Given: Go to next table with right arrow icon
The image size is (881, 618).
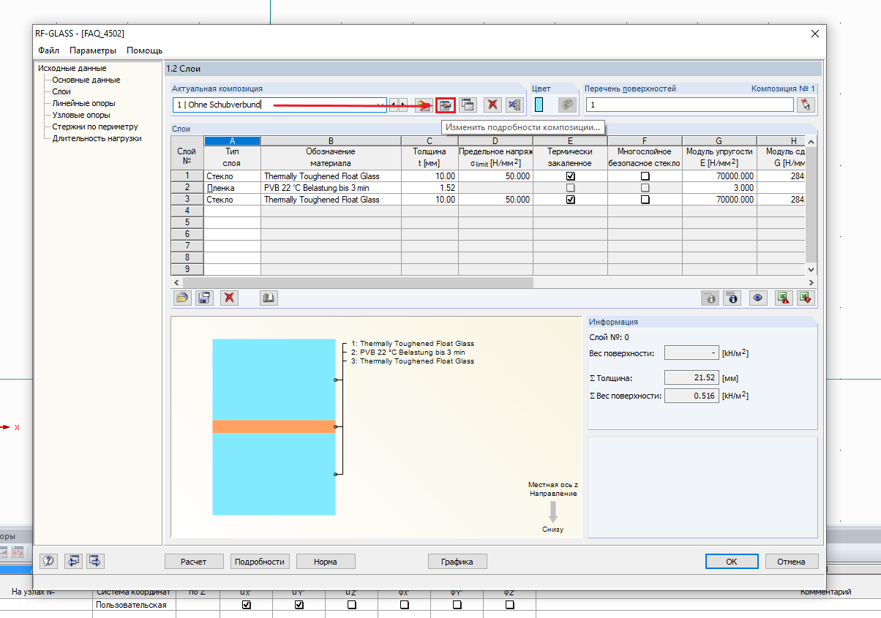Looking at the screenshot, I should (96, 561).
